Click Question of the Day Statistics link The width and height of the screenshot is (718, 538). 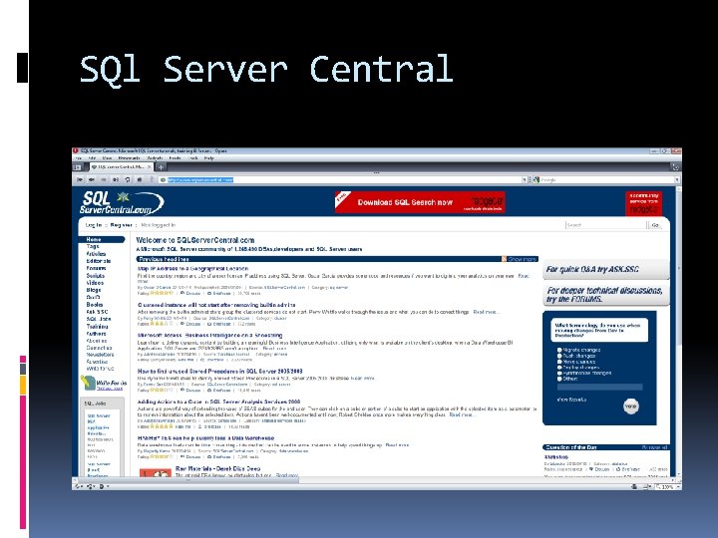tap(555, 457)
